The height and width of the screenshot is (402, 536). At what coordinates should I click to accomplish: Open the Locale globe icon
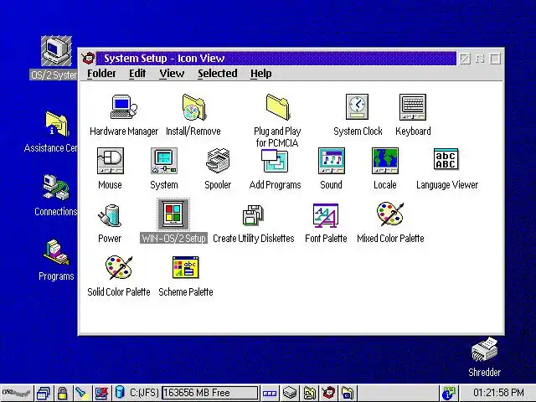coord(385,161)
